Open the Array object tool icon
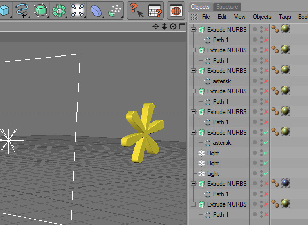Image resolution: width=308 pixels, height=225 pixels. pos(59,10)
